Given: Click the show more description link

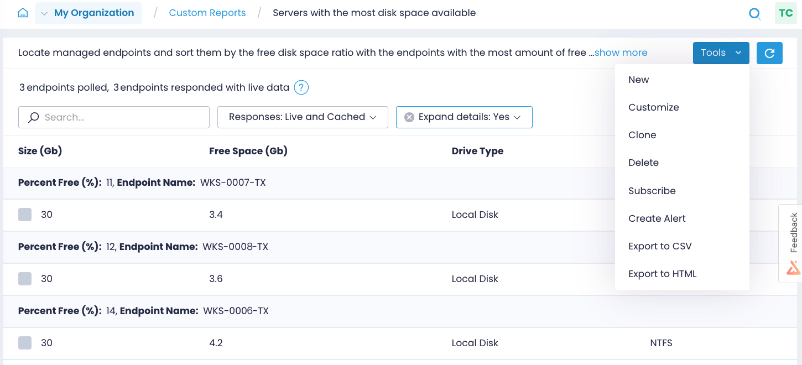Looking at the screenshot, I should pos(621,53).
